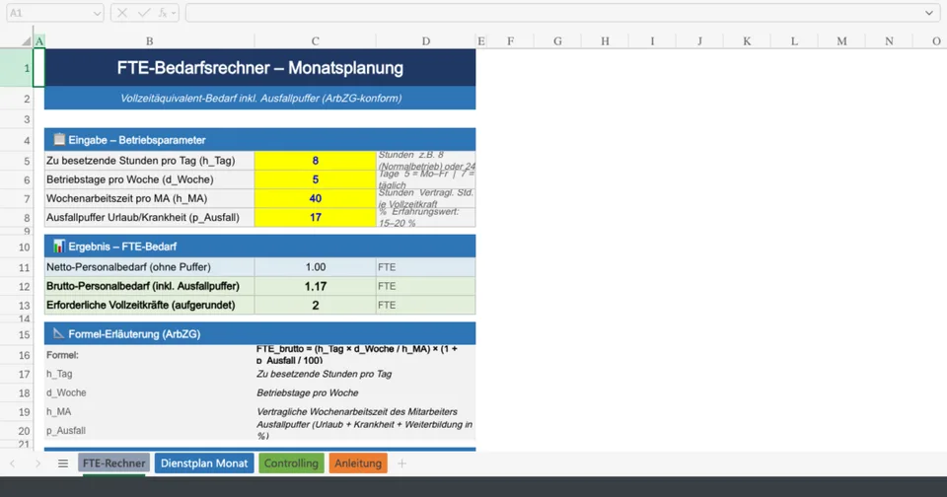947x497 pixels.
Task: Select label Brutto-Personalbedarf (inkl. Ausfallpuffer)
Action: pyautogui.click(x=149, y=286)
